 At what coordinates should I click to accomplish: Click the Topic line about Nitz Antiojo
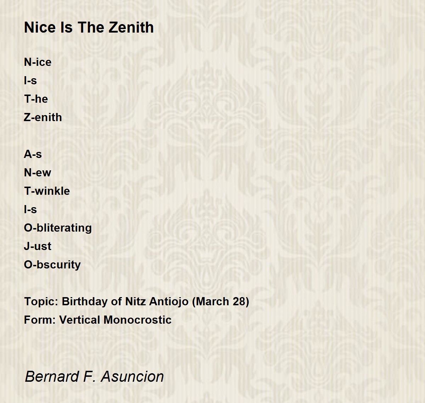pos(137,301)
